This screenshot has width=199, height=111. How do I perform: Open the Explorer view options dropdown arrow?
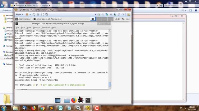pyautogui.click(x=186, y=10)
